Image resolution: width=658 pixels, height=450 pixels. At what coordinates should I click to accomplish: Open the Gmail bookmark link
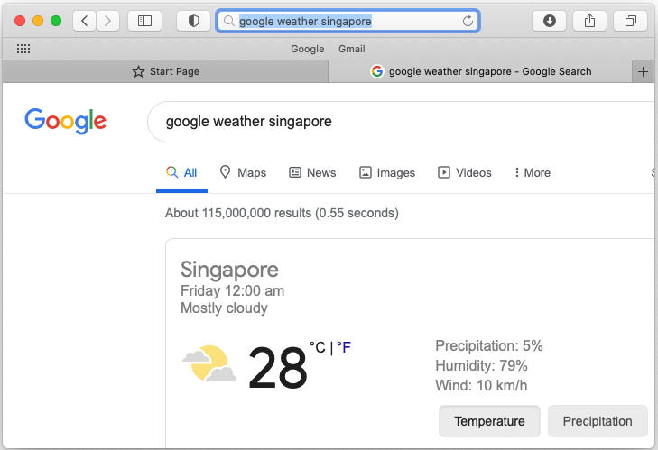(x=352, y=49)
